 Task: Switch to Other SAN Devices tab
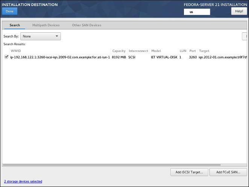pos(87,25)
